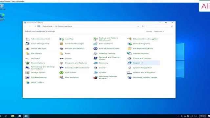
Task: Click the ENG language indicator
Action: point(196,116)
